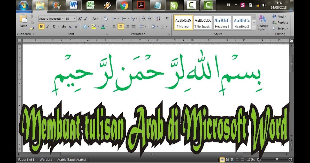310x163 pixels.
Task: Click the Clear Formatting eraser icon
Action: 105,19
